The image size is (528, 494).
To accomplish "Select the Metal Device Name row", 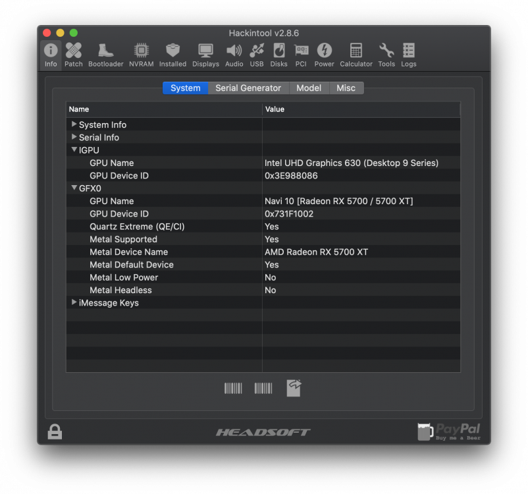I will (263, 252).
